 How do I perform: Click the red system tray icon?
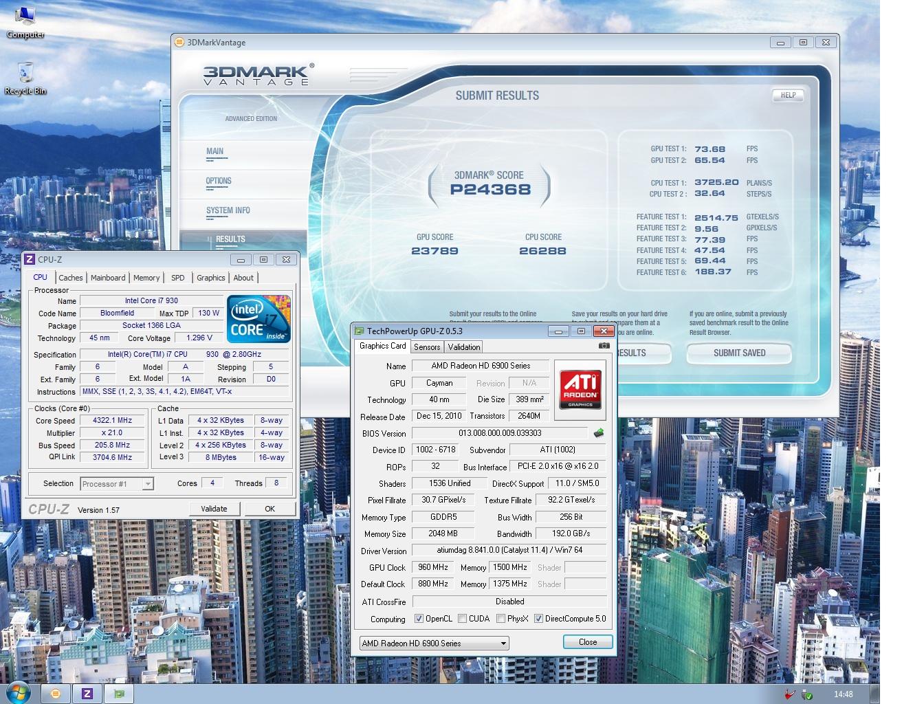791,694
